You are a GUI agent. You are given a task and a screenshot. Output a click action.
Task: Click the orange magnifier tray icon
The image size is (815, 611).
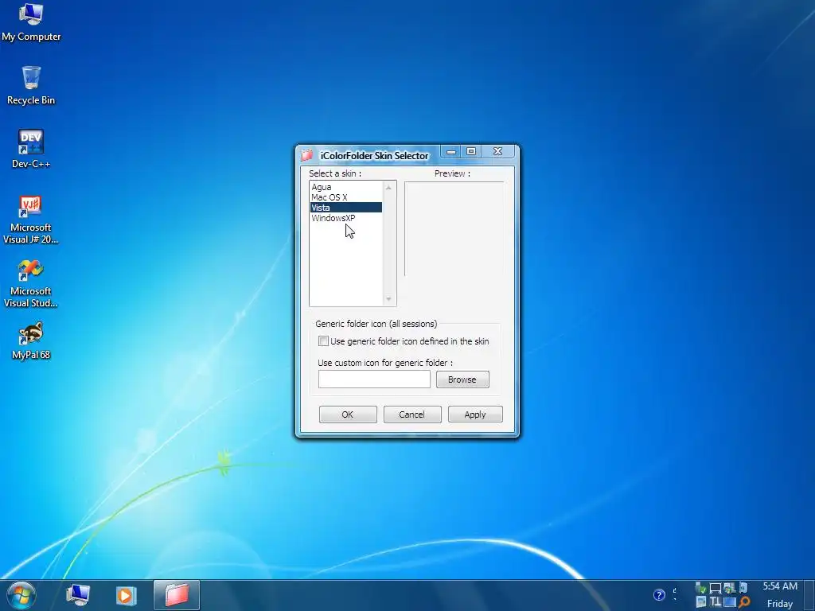point(744,601)
